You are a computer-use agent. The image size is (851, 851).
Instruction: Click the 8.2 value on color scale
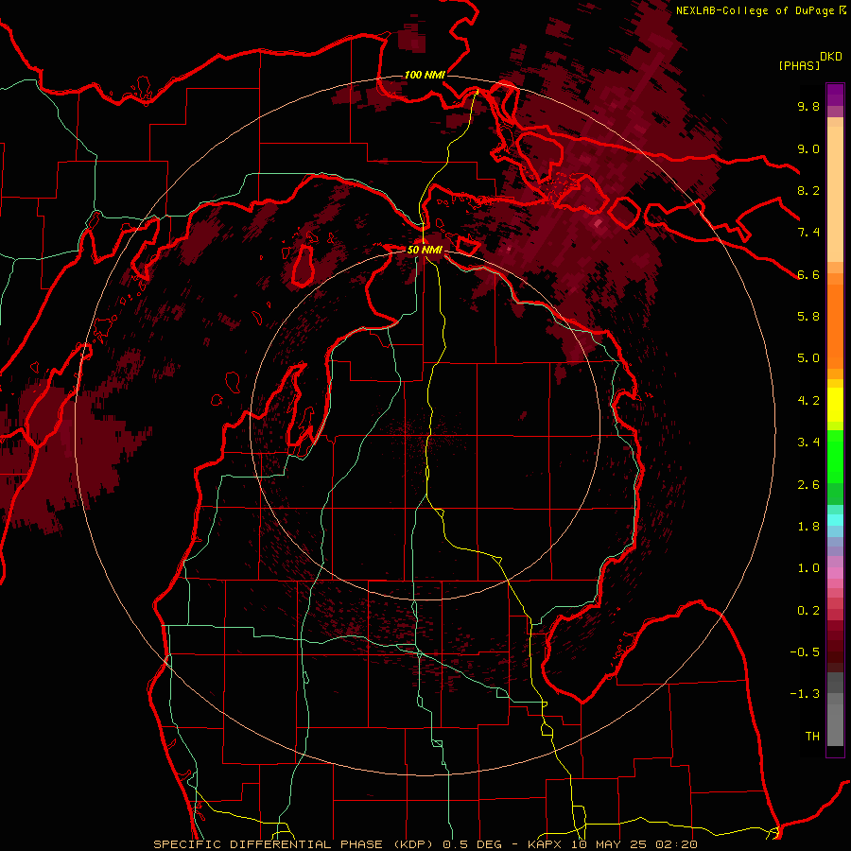tap(808, 190)
